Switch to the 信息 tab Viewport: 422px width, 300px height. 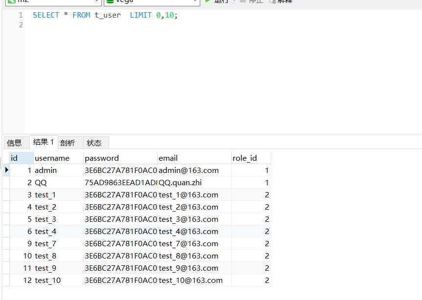point(17,143)
